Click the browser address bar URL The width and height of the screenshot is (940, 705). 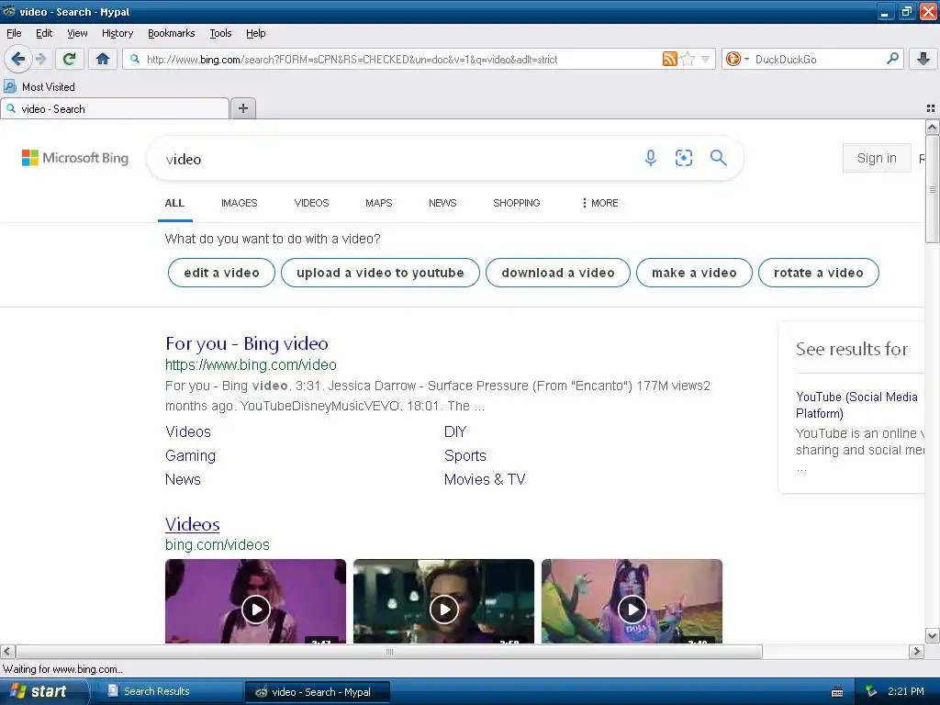[x=352, y=60]
